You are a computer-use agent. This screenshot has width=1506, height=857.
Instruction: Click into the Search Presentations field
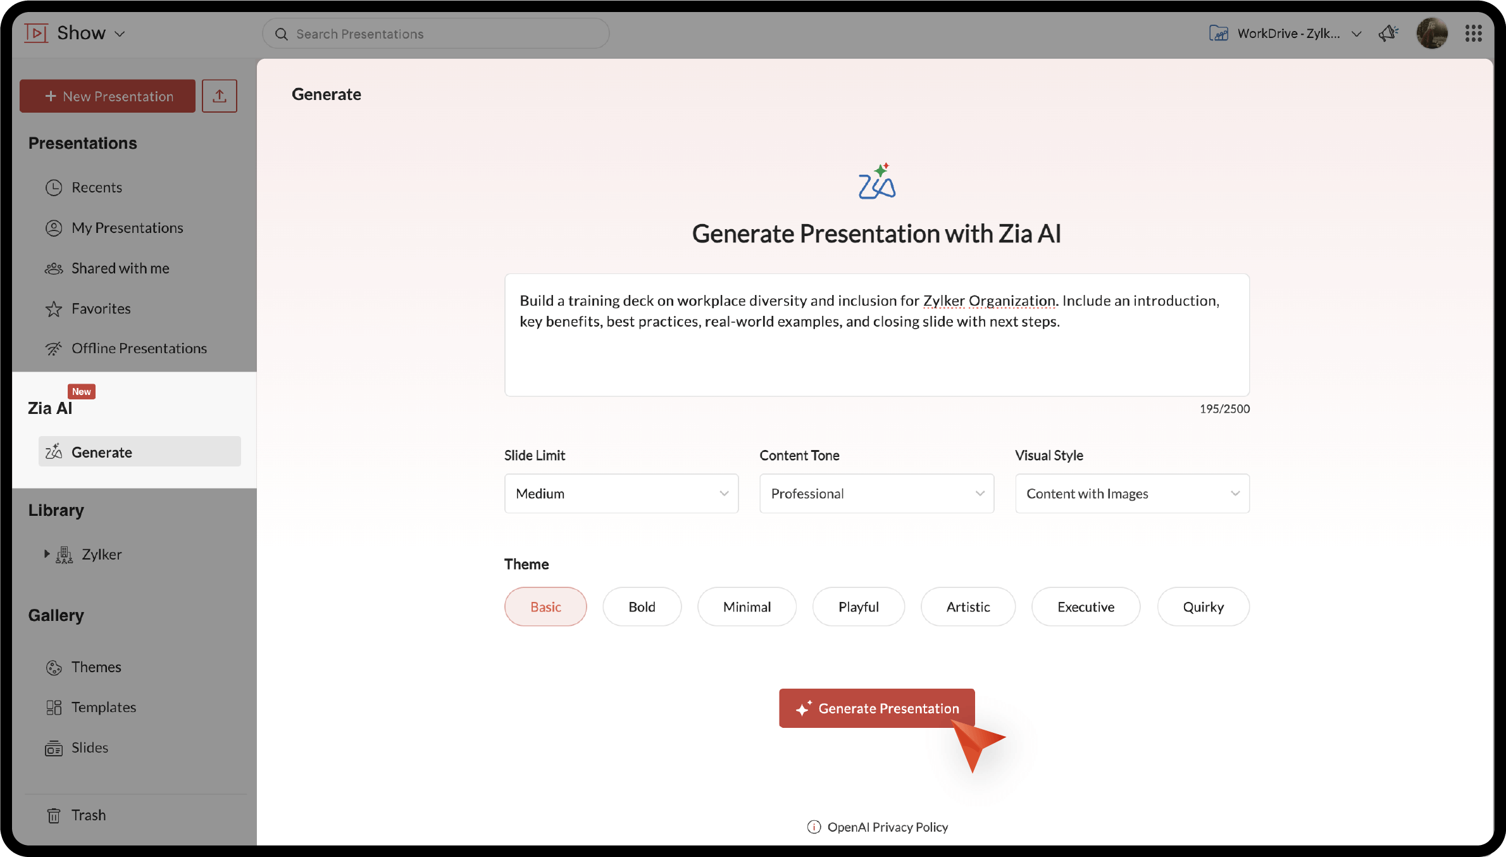tap(437, 34)
